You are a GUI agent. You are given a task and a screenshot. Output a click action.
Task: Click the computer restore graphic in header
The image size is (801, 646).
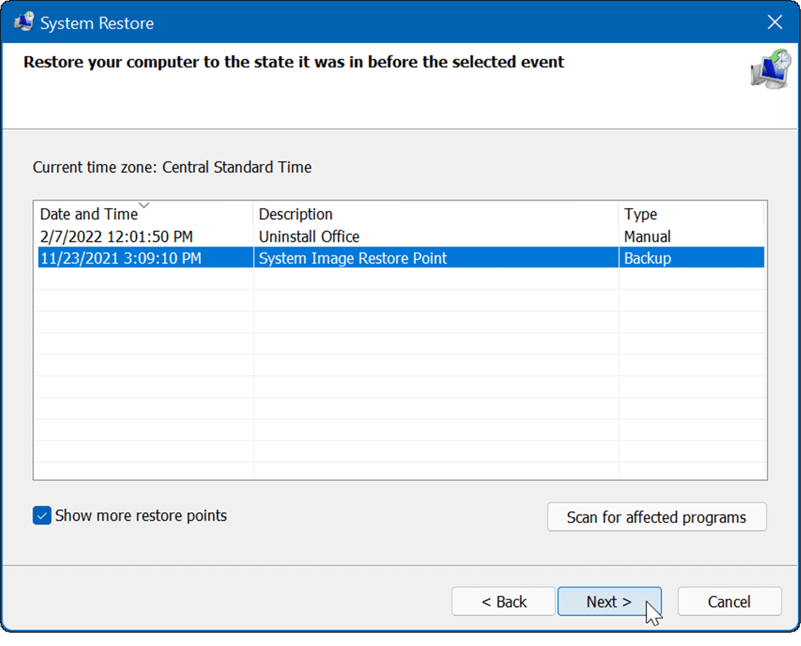click(x=771, y=69)
